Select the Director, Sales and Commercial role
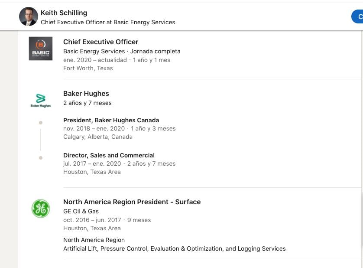The height and width of the screenshot is (268, 363). pos(109,155)
